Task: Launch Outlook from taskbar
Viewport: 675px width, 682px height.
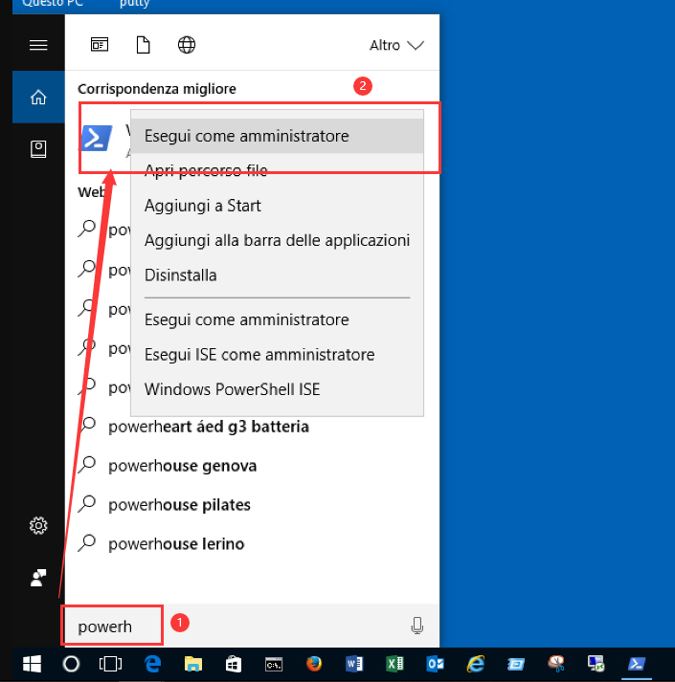Action: [435, 664]
